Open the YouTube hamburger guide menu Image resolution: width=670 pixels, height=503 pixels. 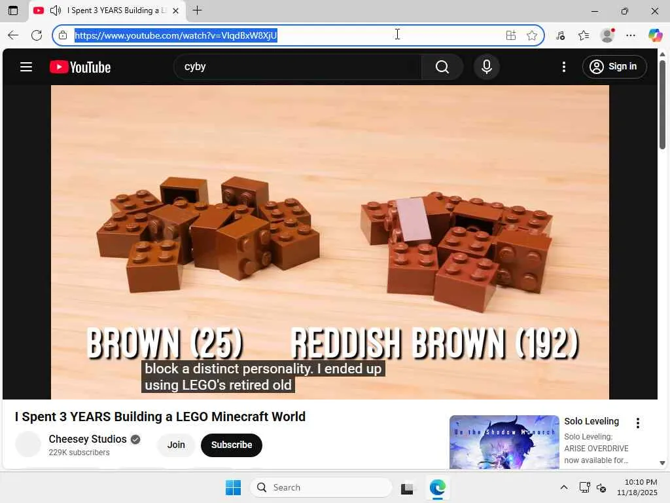(26, 67)
